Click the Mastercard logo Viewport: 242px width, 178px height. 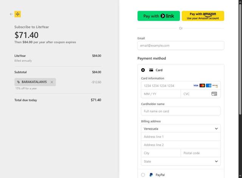point(202,86)
